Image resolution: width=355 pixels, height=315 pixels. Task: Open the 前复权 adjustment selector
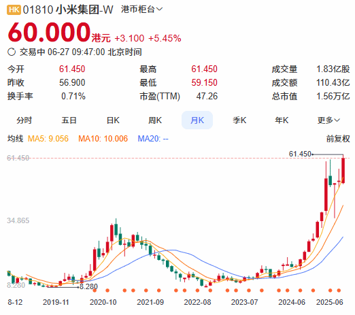coord(338,139)
